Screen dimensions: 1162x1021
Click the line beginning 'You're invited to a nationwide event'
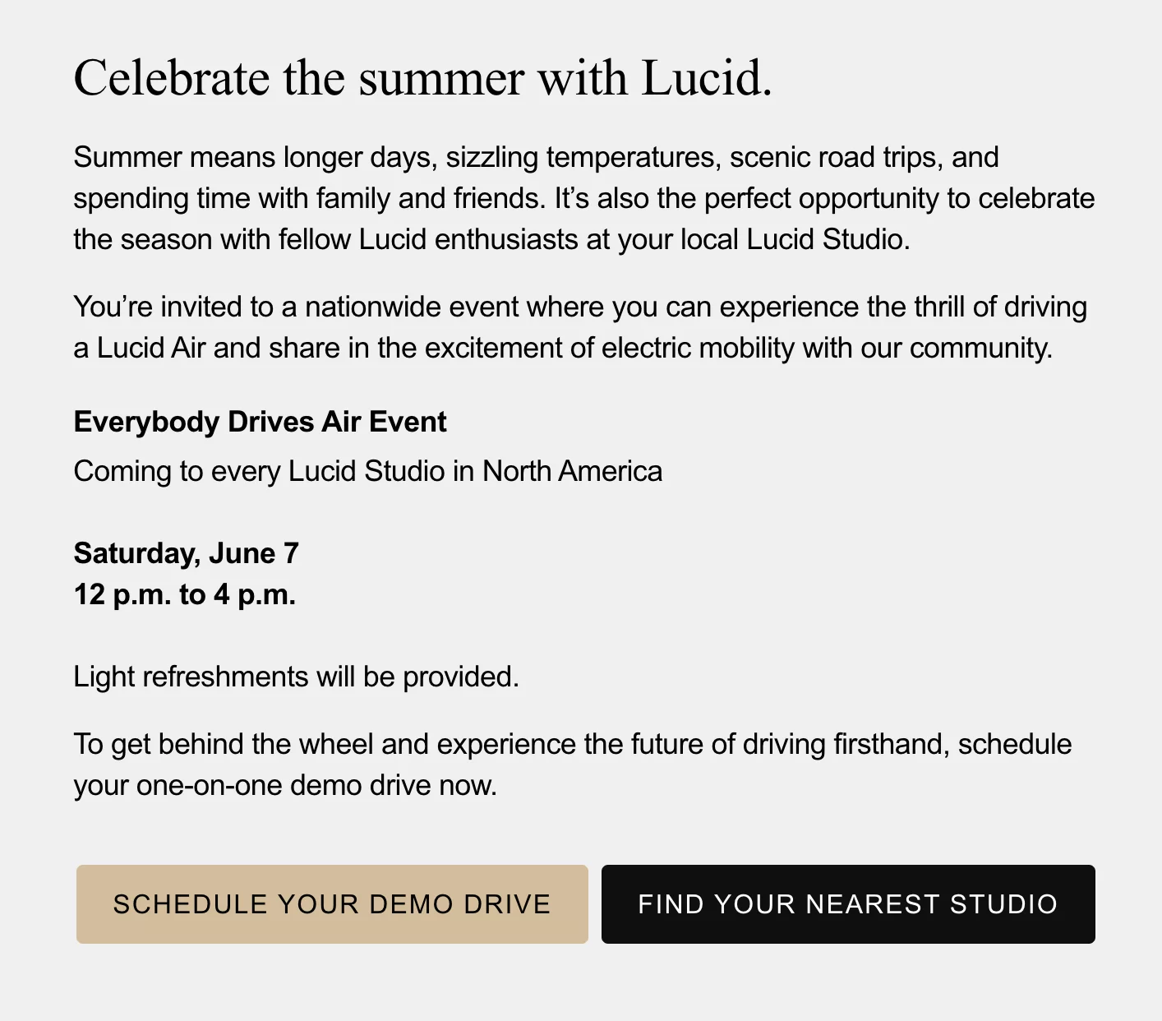pos(580,307)
